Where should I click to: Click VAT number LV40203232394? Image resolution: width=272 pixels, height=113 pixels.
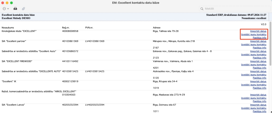click(95, 105)
